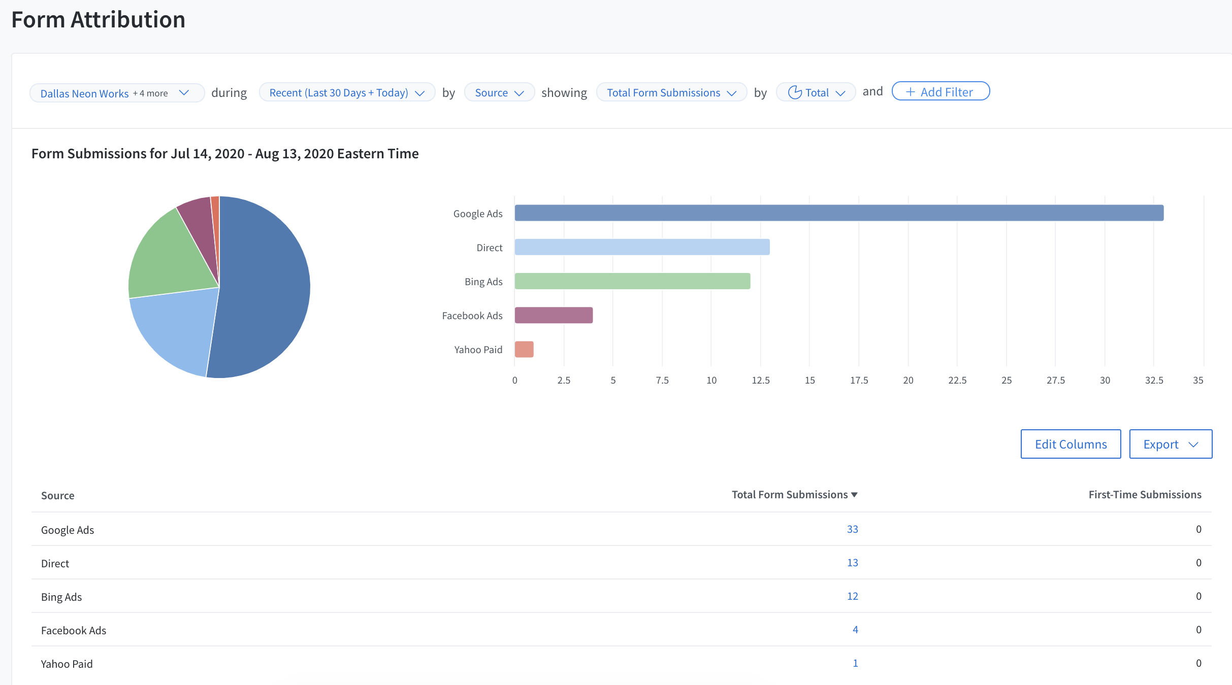
Task: Click the Facebook Ads submissions count 4
Action: [x=855, y=630]
